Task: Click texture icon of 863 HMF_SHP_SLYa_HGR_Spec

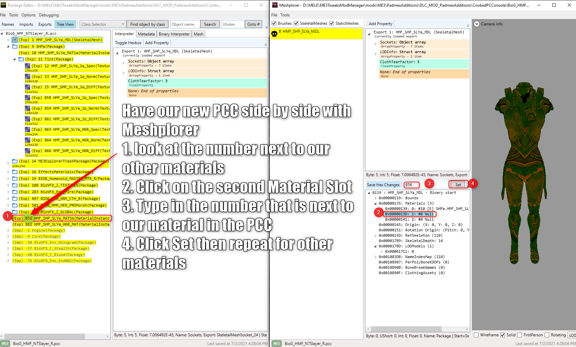Action: click(27, 129)
